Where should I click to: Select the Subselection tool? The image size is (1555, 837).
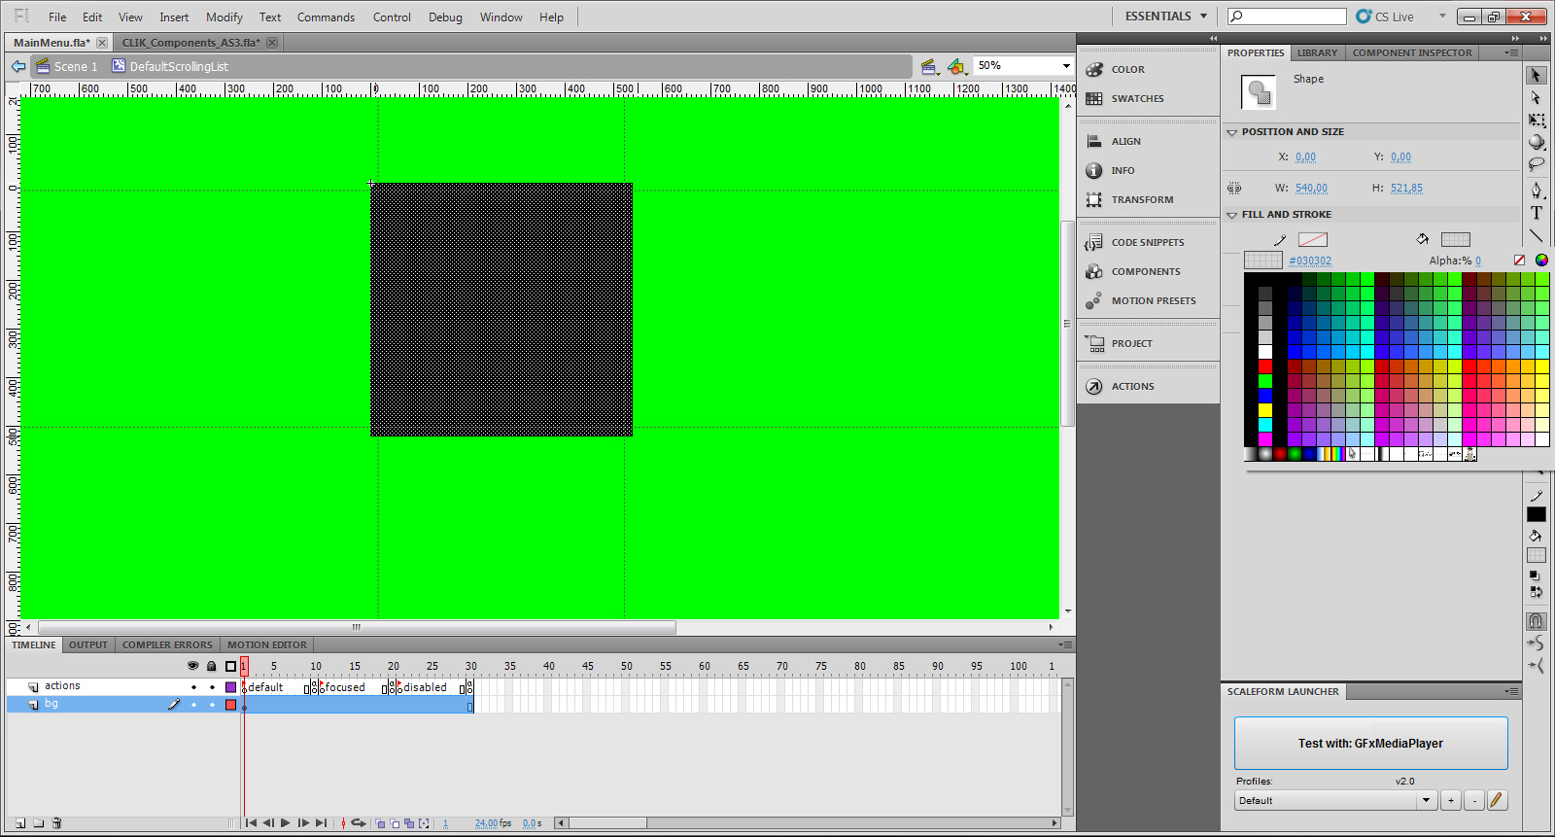pos(1536,98)
